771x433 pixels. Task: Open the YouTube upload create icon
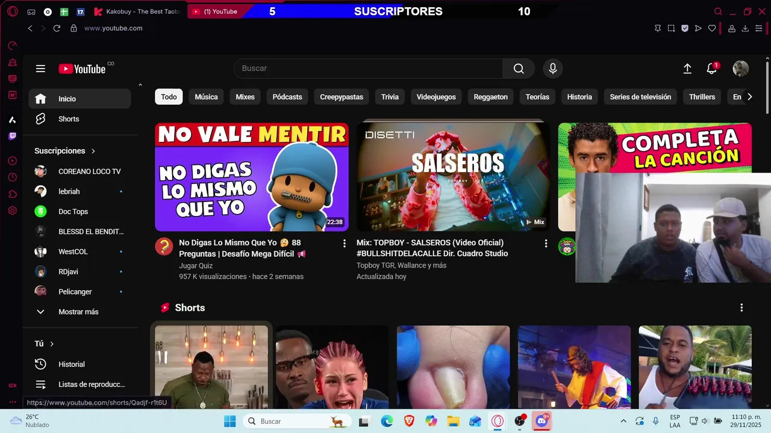click(687, 69)
